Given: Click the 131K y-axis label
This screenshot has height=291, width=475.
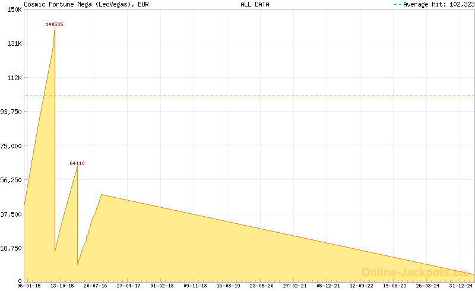Looking at the screenshot, I should (14, 43).
